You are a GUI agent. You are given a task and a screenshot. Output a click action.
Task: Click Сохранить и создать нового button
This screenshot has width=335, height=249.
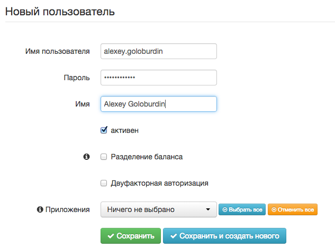(224, 236)
